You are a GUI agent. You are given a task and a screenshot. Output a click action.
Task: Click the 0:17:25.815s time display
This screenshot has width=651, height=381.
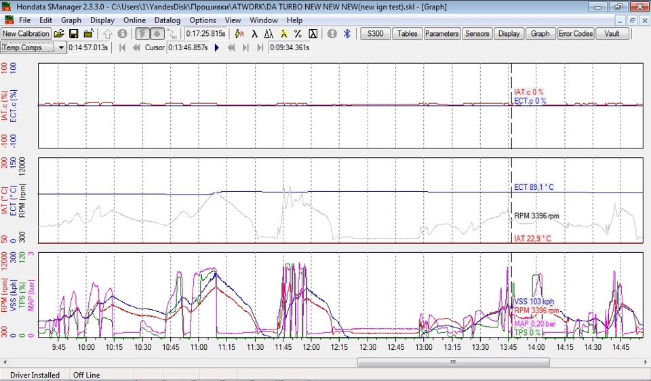[206, 34]
